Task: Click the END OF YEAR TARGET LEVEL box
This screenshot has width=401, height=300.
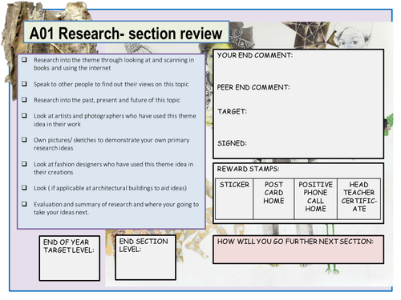Action: pos(70,258)
